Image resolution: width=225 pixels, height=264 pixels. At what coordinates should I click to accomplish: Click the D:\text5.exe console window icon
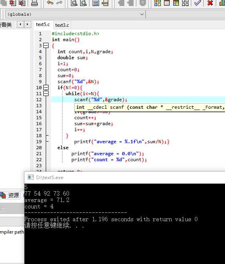pyautogui.click(x=30, y=177)
